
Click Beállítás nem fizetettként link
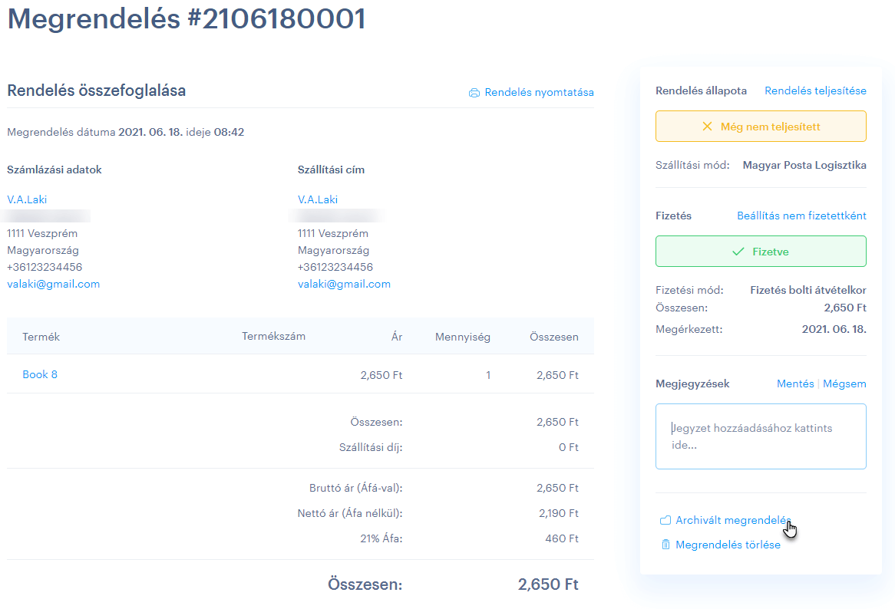pyautogui.click(x=801, y=216)
